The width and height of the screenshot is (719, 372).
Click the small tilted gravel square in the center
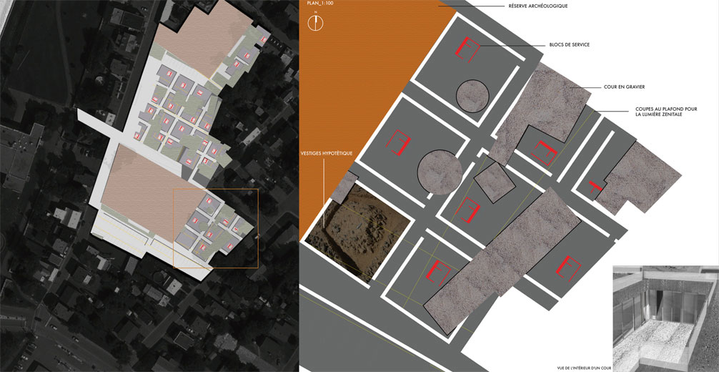tap(494, 182)
